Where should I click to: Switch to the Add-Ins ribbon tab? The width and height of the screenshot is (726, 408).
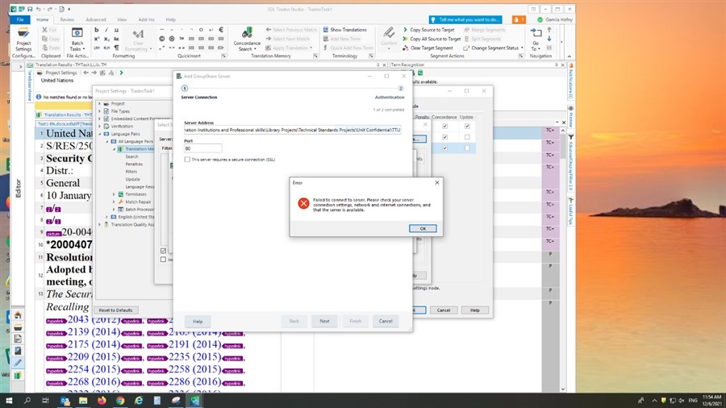click(x=146, y=19)
